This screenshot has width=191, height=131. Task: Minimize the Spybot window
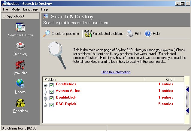coord(178,4)
